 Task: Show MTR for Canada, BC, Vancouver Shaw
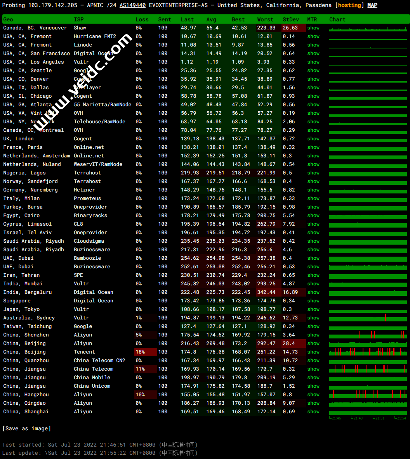click(x=313, y=28)
